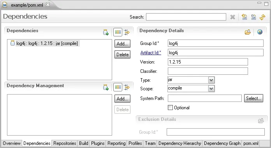Go to the Profiles tab

[x=135, y=143]
